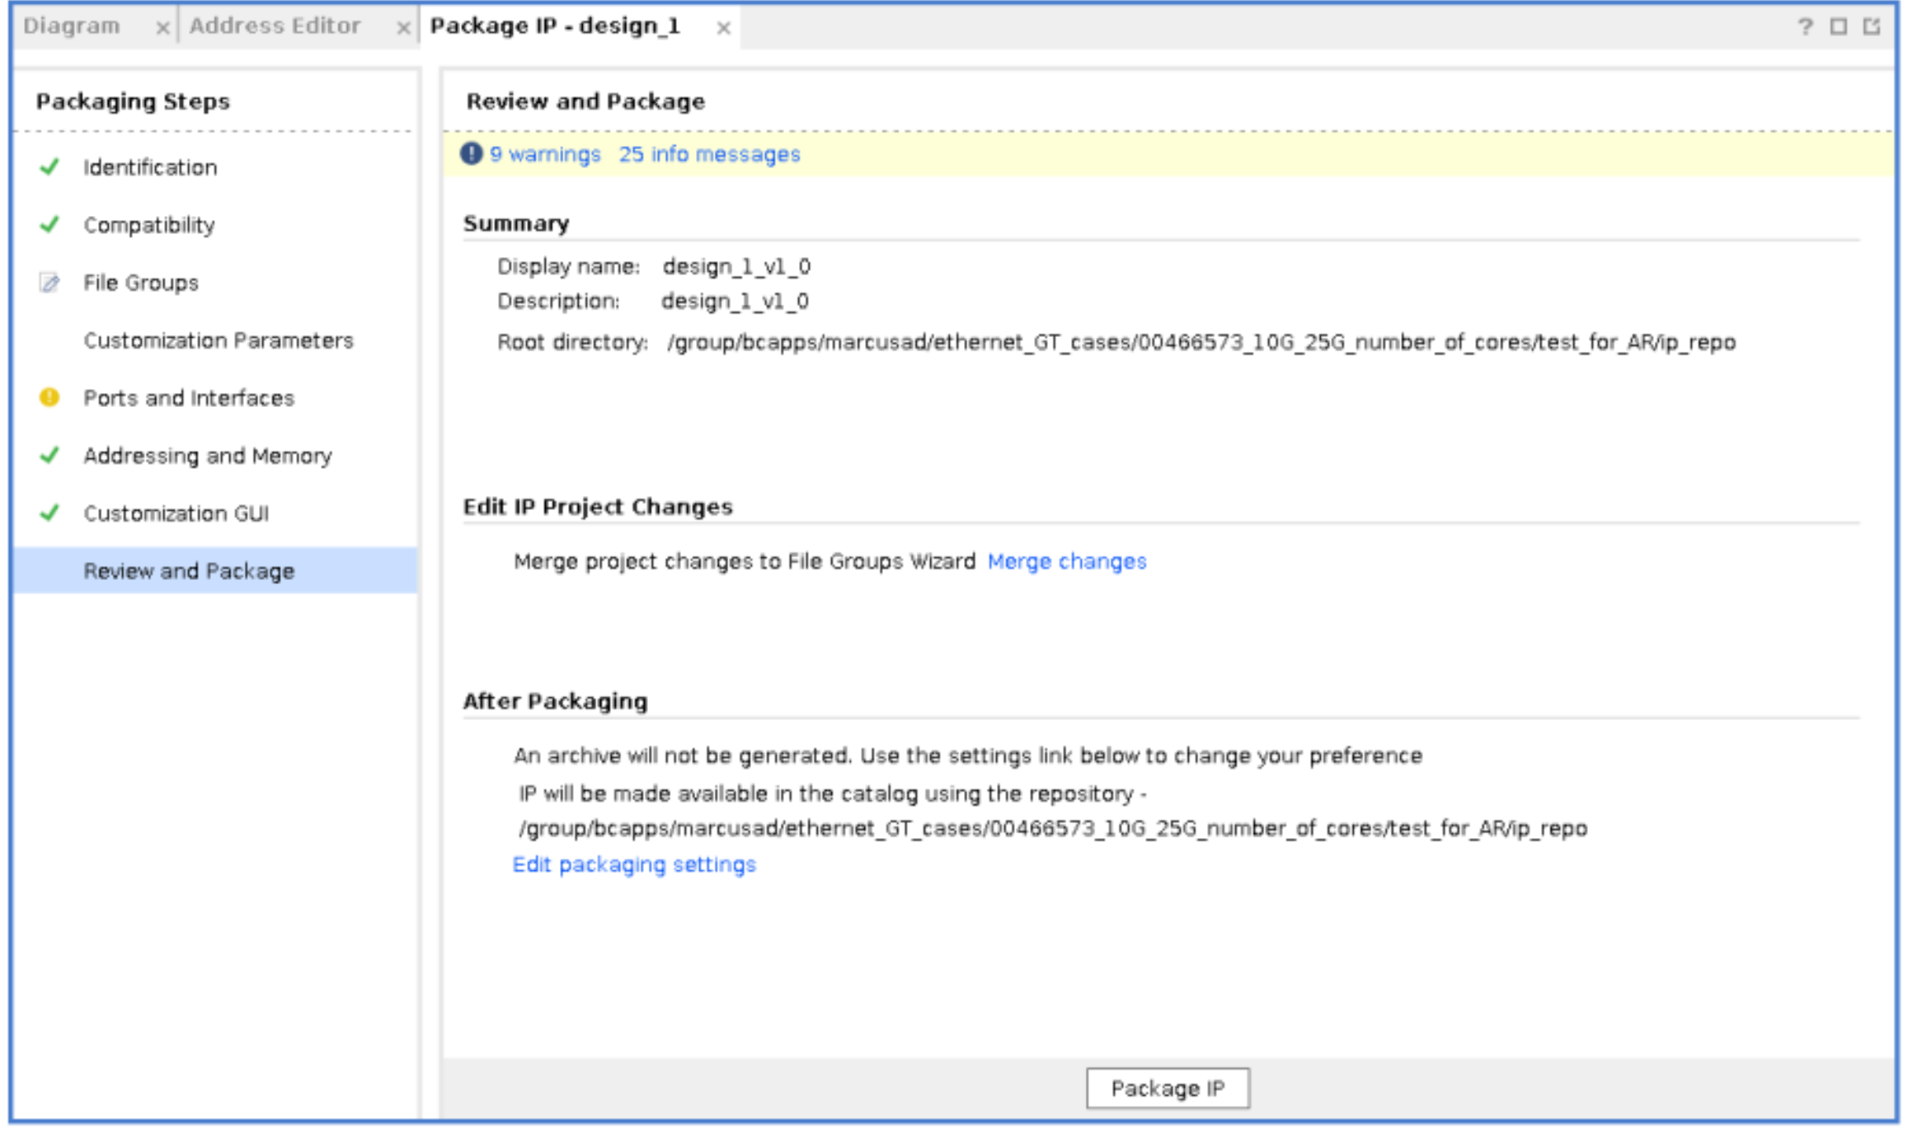Switch to the Address Editor tab
Viewport: 1908px width, 1133px height.
pyautogui.click(x=275, y=26)
